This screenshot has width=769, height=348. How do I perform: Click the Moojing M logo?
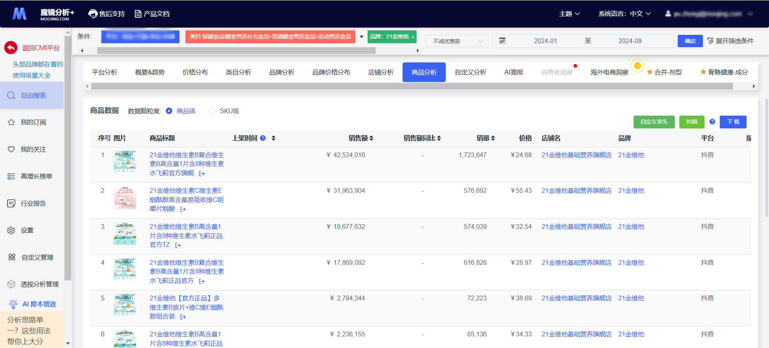(x=19, y=14)
